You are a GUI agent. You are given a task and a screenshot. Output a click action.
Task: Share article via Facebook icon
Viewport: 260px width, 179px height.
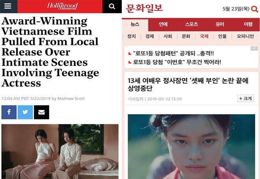[x=9, y=112]
